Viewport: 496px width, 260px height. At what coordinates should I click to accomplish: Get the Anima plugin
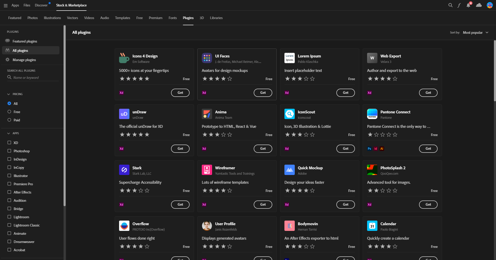[263, 149]
